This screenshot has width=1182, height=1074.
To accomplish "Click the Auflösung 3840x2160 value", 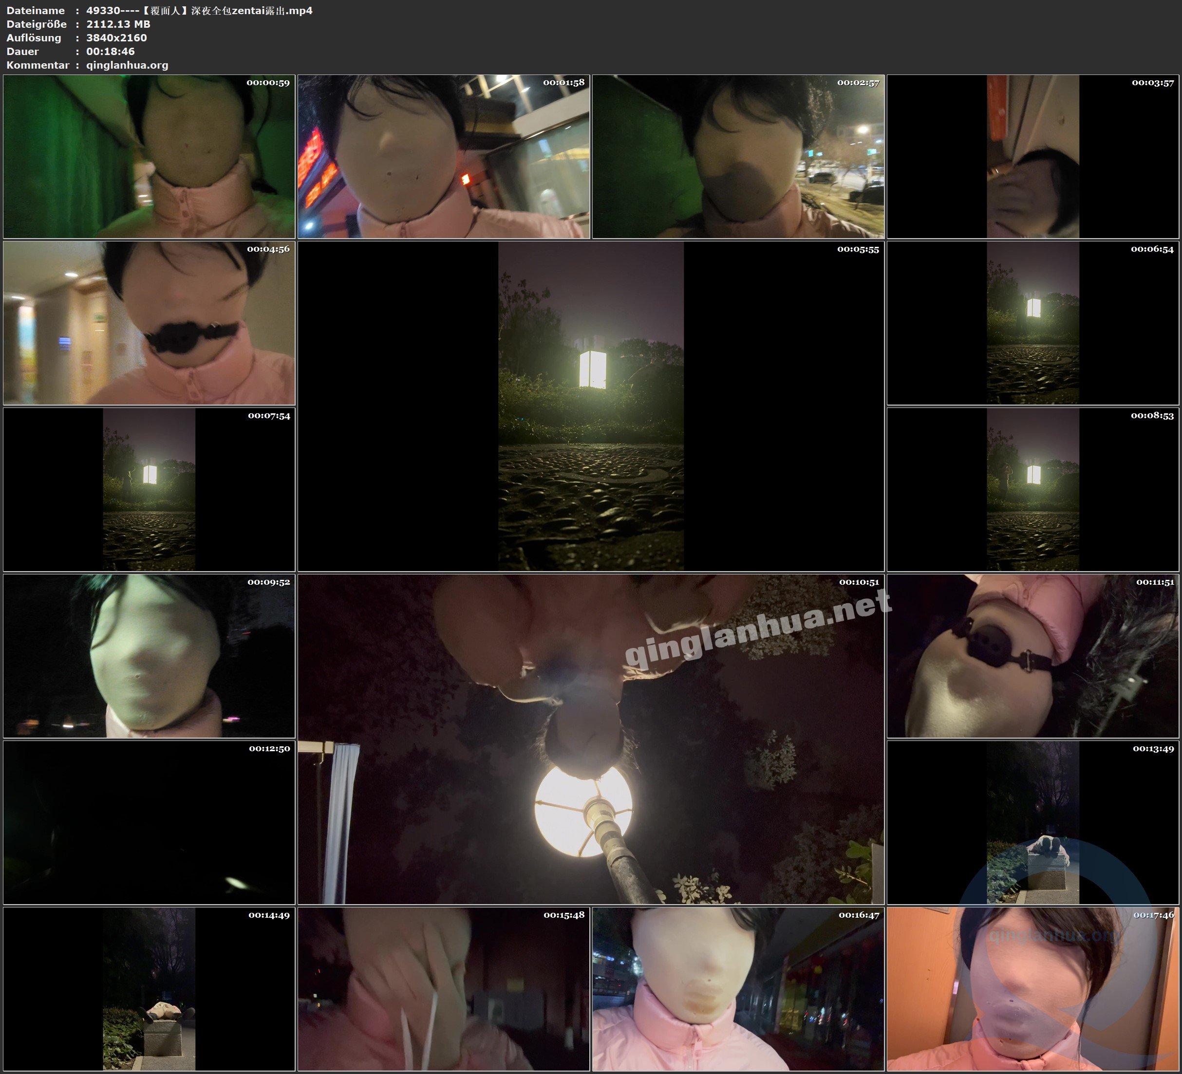I will (x=117, y=37).
